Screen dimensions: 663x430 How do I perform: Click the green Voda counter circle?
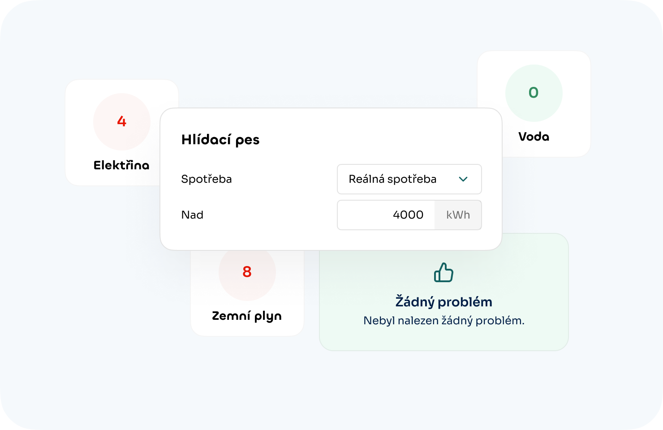click(x=534, y=93)
